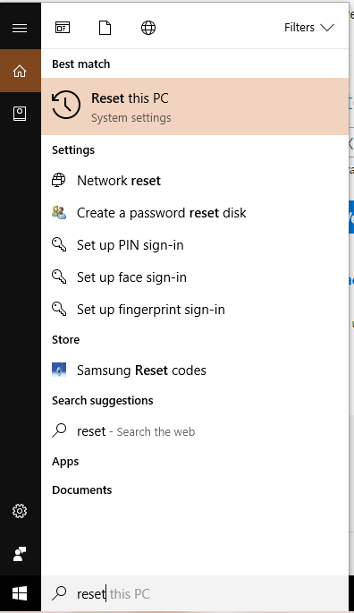The width and height of the screenshot is (354, 613).
Task: Click the Reset this PC clock icon
Action: [65, 105]
